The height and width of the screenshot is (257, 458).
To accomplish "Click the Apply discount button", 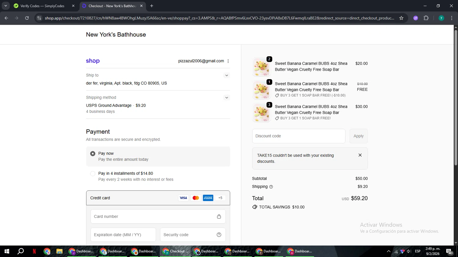I will (358, 136).
